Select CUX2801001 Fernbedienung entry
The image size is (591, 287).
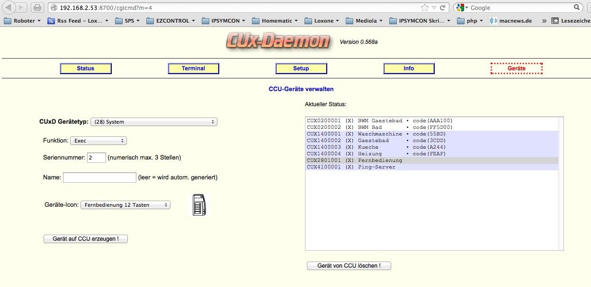432,160
